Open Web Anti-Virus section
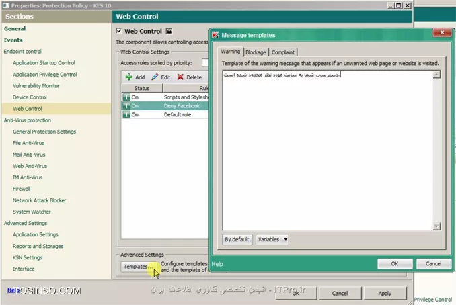 pyautogui.click(x=30, y=166)
